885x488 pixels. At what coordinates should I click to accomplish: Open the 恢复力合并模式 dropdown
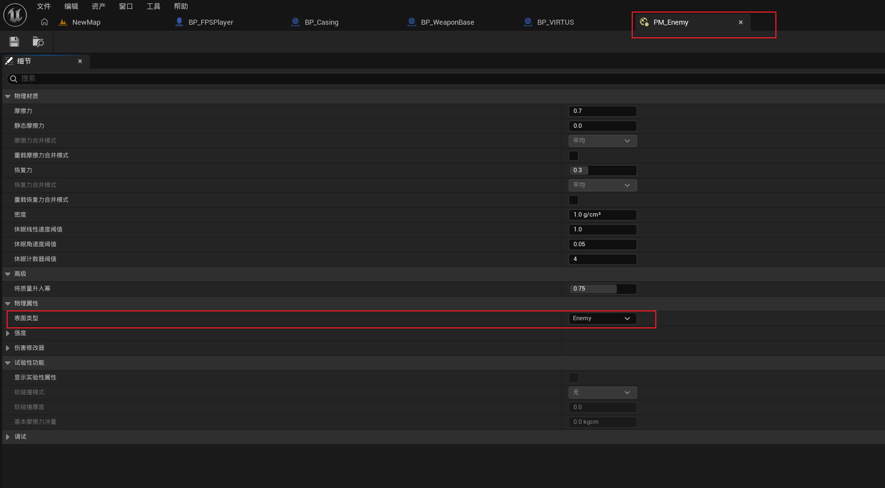pyautogui.click(x=603, y=185)
